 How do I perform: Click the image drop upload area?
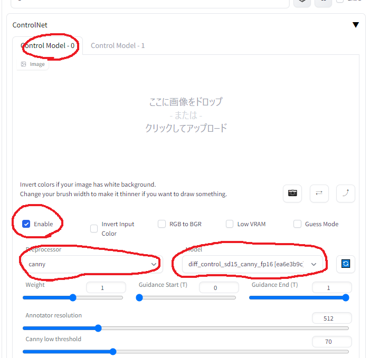[x=186, y=115]
